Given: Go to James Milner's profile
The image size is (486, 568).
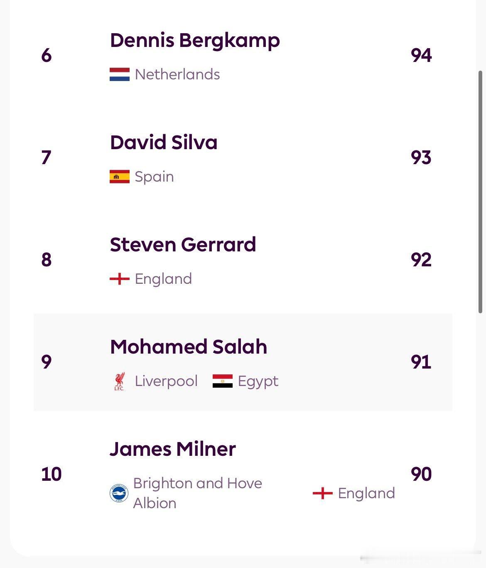Looking at the screenshot, I should click(173, 449).
